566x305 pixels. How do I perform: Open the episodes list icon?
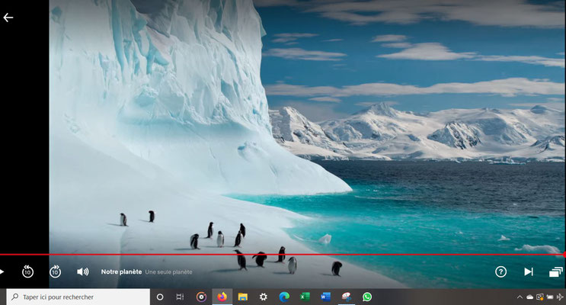(x=556, y=271)
